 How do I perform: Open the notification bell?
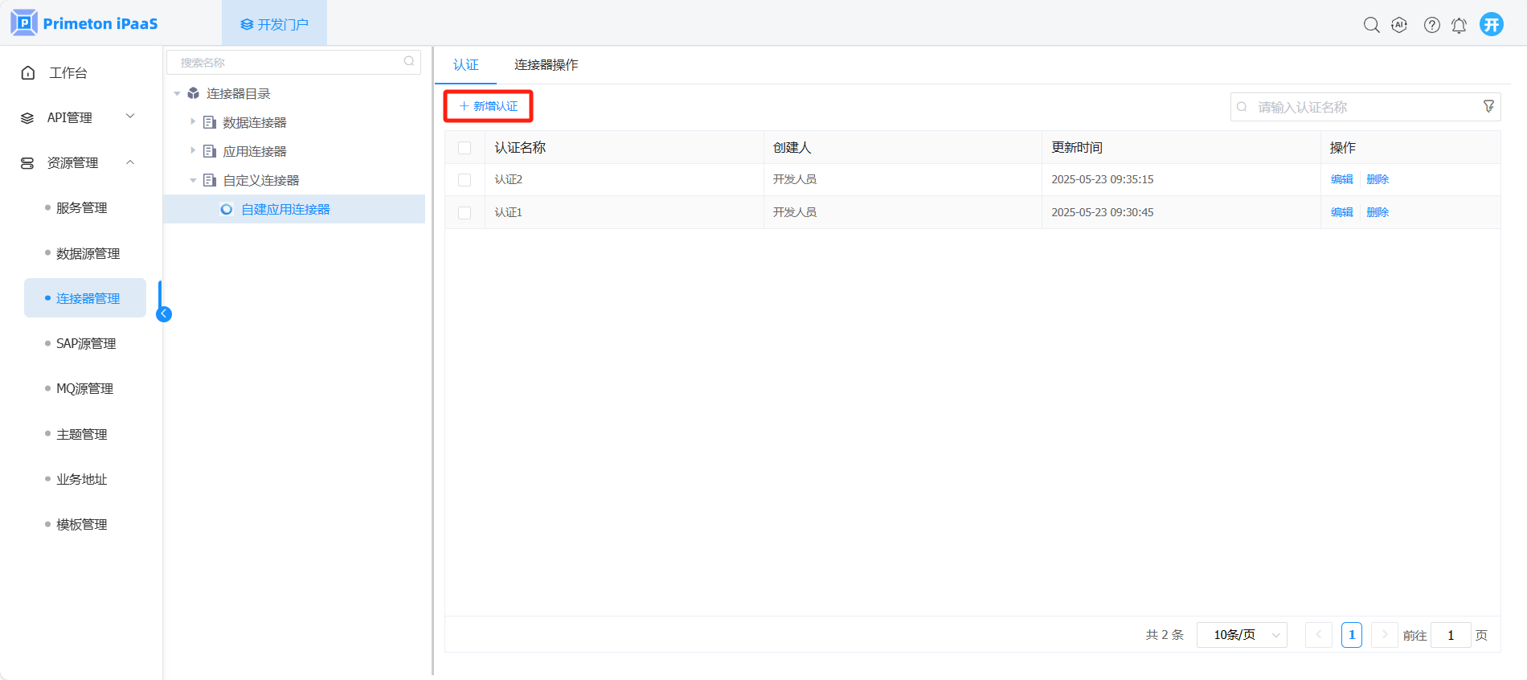point(1459,25)
